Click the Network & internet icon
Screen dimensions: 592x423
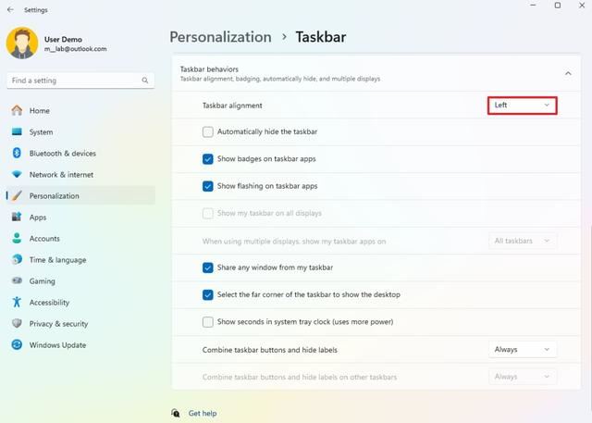tap(17, 175)
